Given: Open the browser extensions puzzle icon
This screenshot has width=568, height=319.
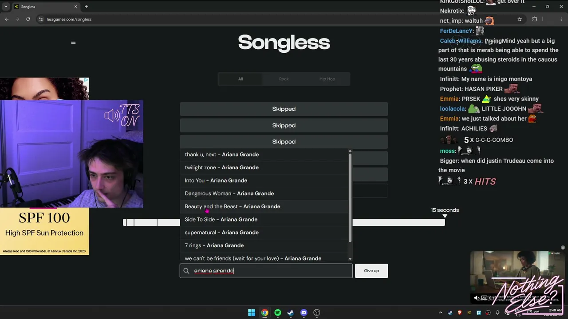Looking at the screenshot, I should pos(535,19).
